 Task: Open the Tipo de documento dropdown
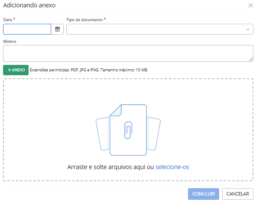(160, 29)
